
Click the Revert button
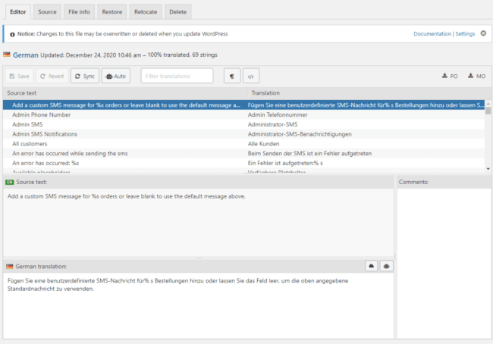point(52,76)
